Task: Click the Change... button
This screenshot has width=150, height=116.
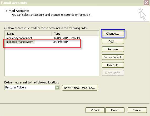Action: pyautogui.click(x=113, y=34)
